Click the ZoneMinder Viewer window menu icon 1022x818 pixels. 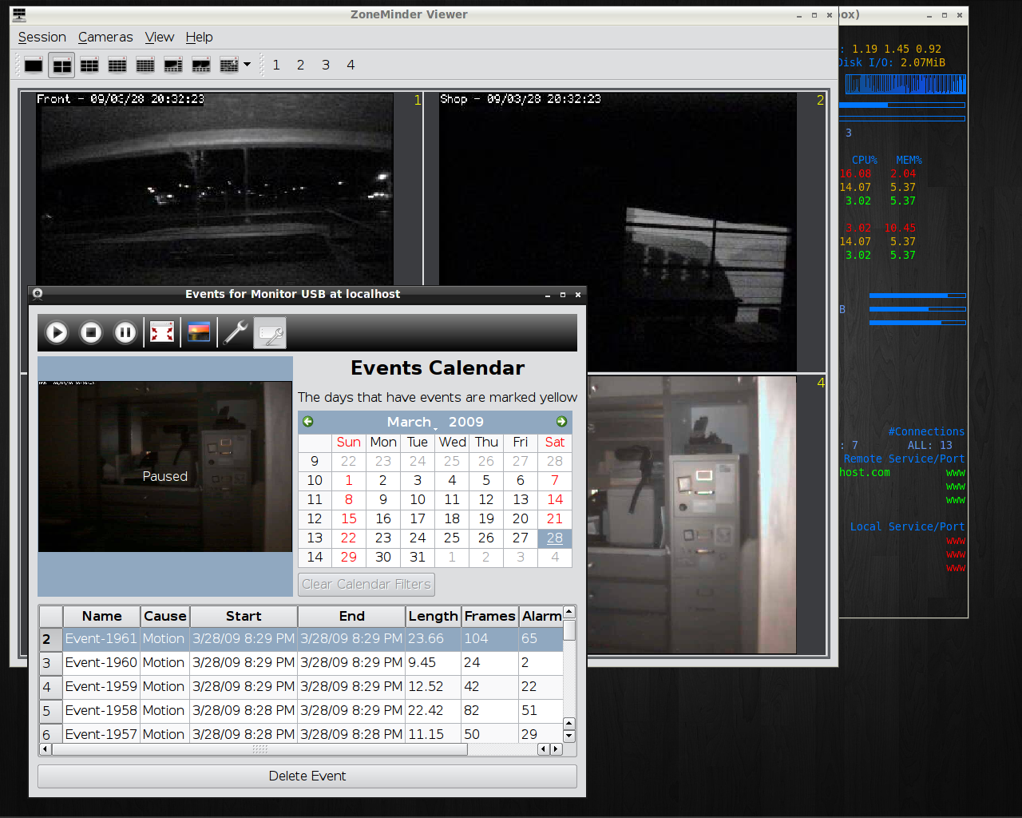pyautogui.click(x=20, y=14)
